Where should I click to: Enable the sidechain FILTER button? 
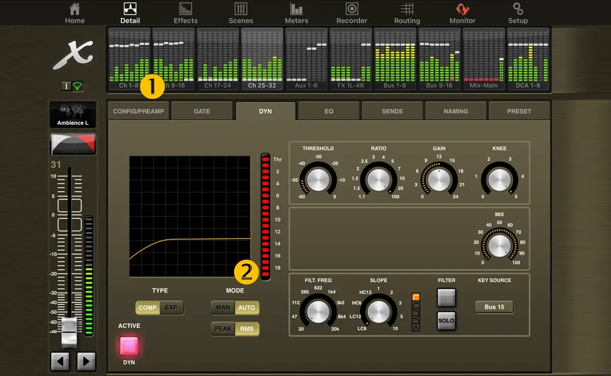tap(446, 298)
